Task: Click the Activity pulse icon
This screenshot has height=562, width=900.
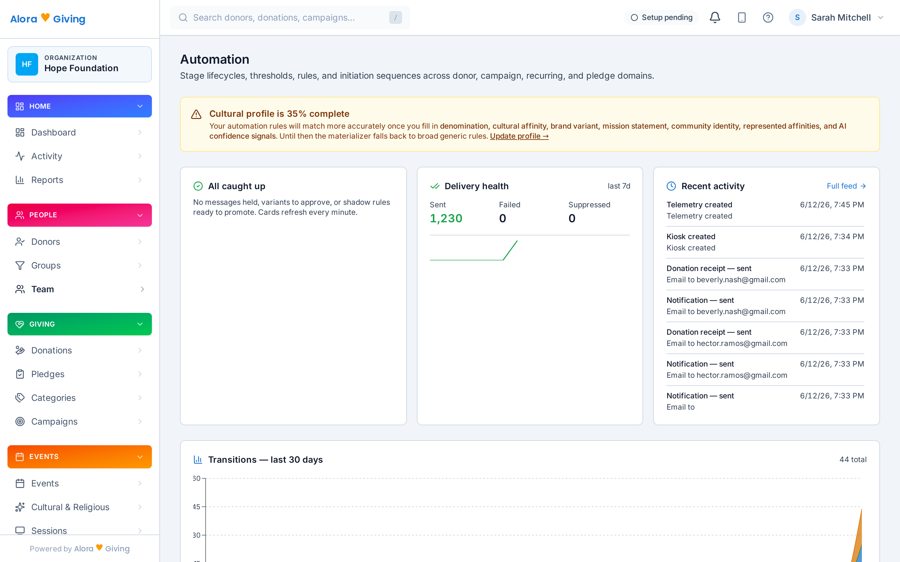Action: pos(20,156)
